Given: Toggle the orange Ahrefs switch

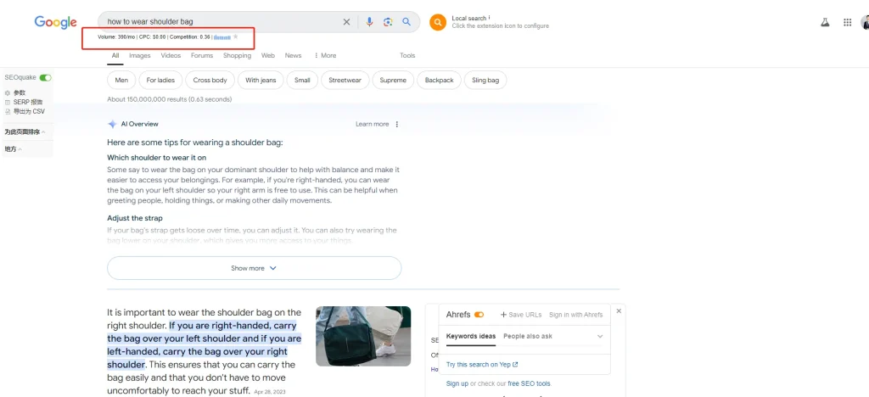Looking at the screenshot, I should pos(479,315).
